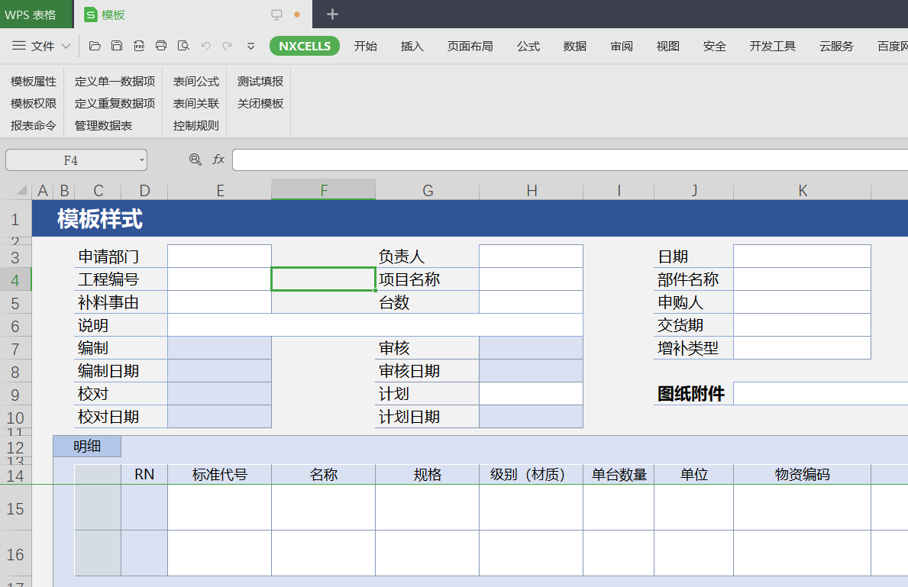Open Print Preview with the magnifier-page icon
908x587 pixels.
point(183,46)
